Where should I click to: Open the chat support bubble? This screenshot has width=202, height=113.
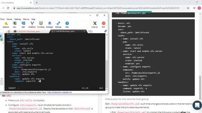click(x=197, y=105)
